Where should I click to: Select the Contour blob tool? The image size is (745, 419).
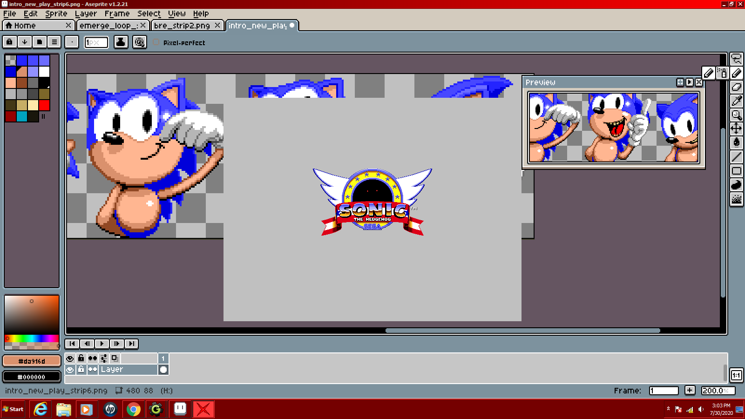coord(736,185)
